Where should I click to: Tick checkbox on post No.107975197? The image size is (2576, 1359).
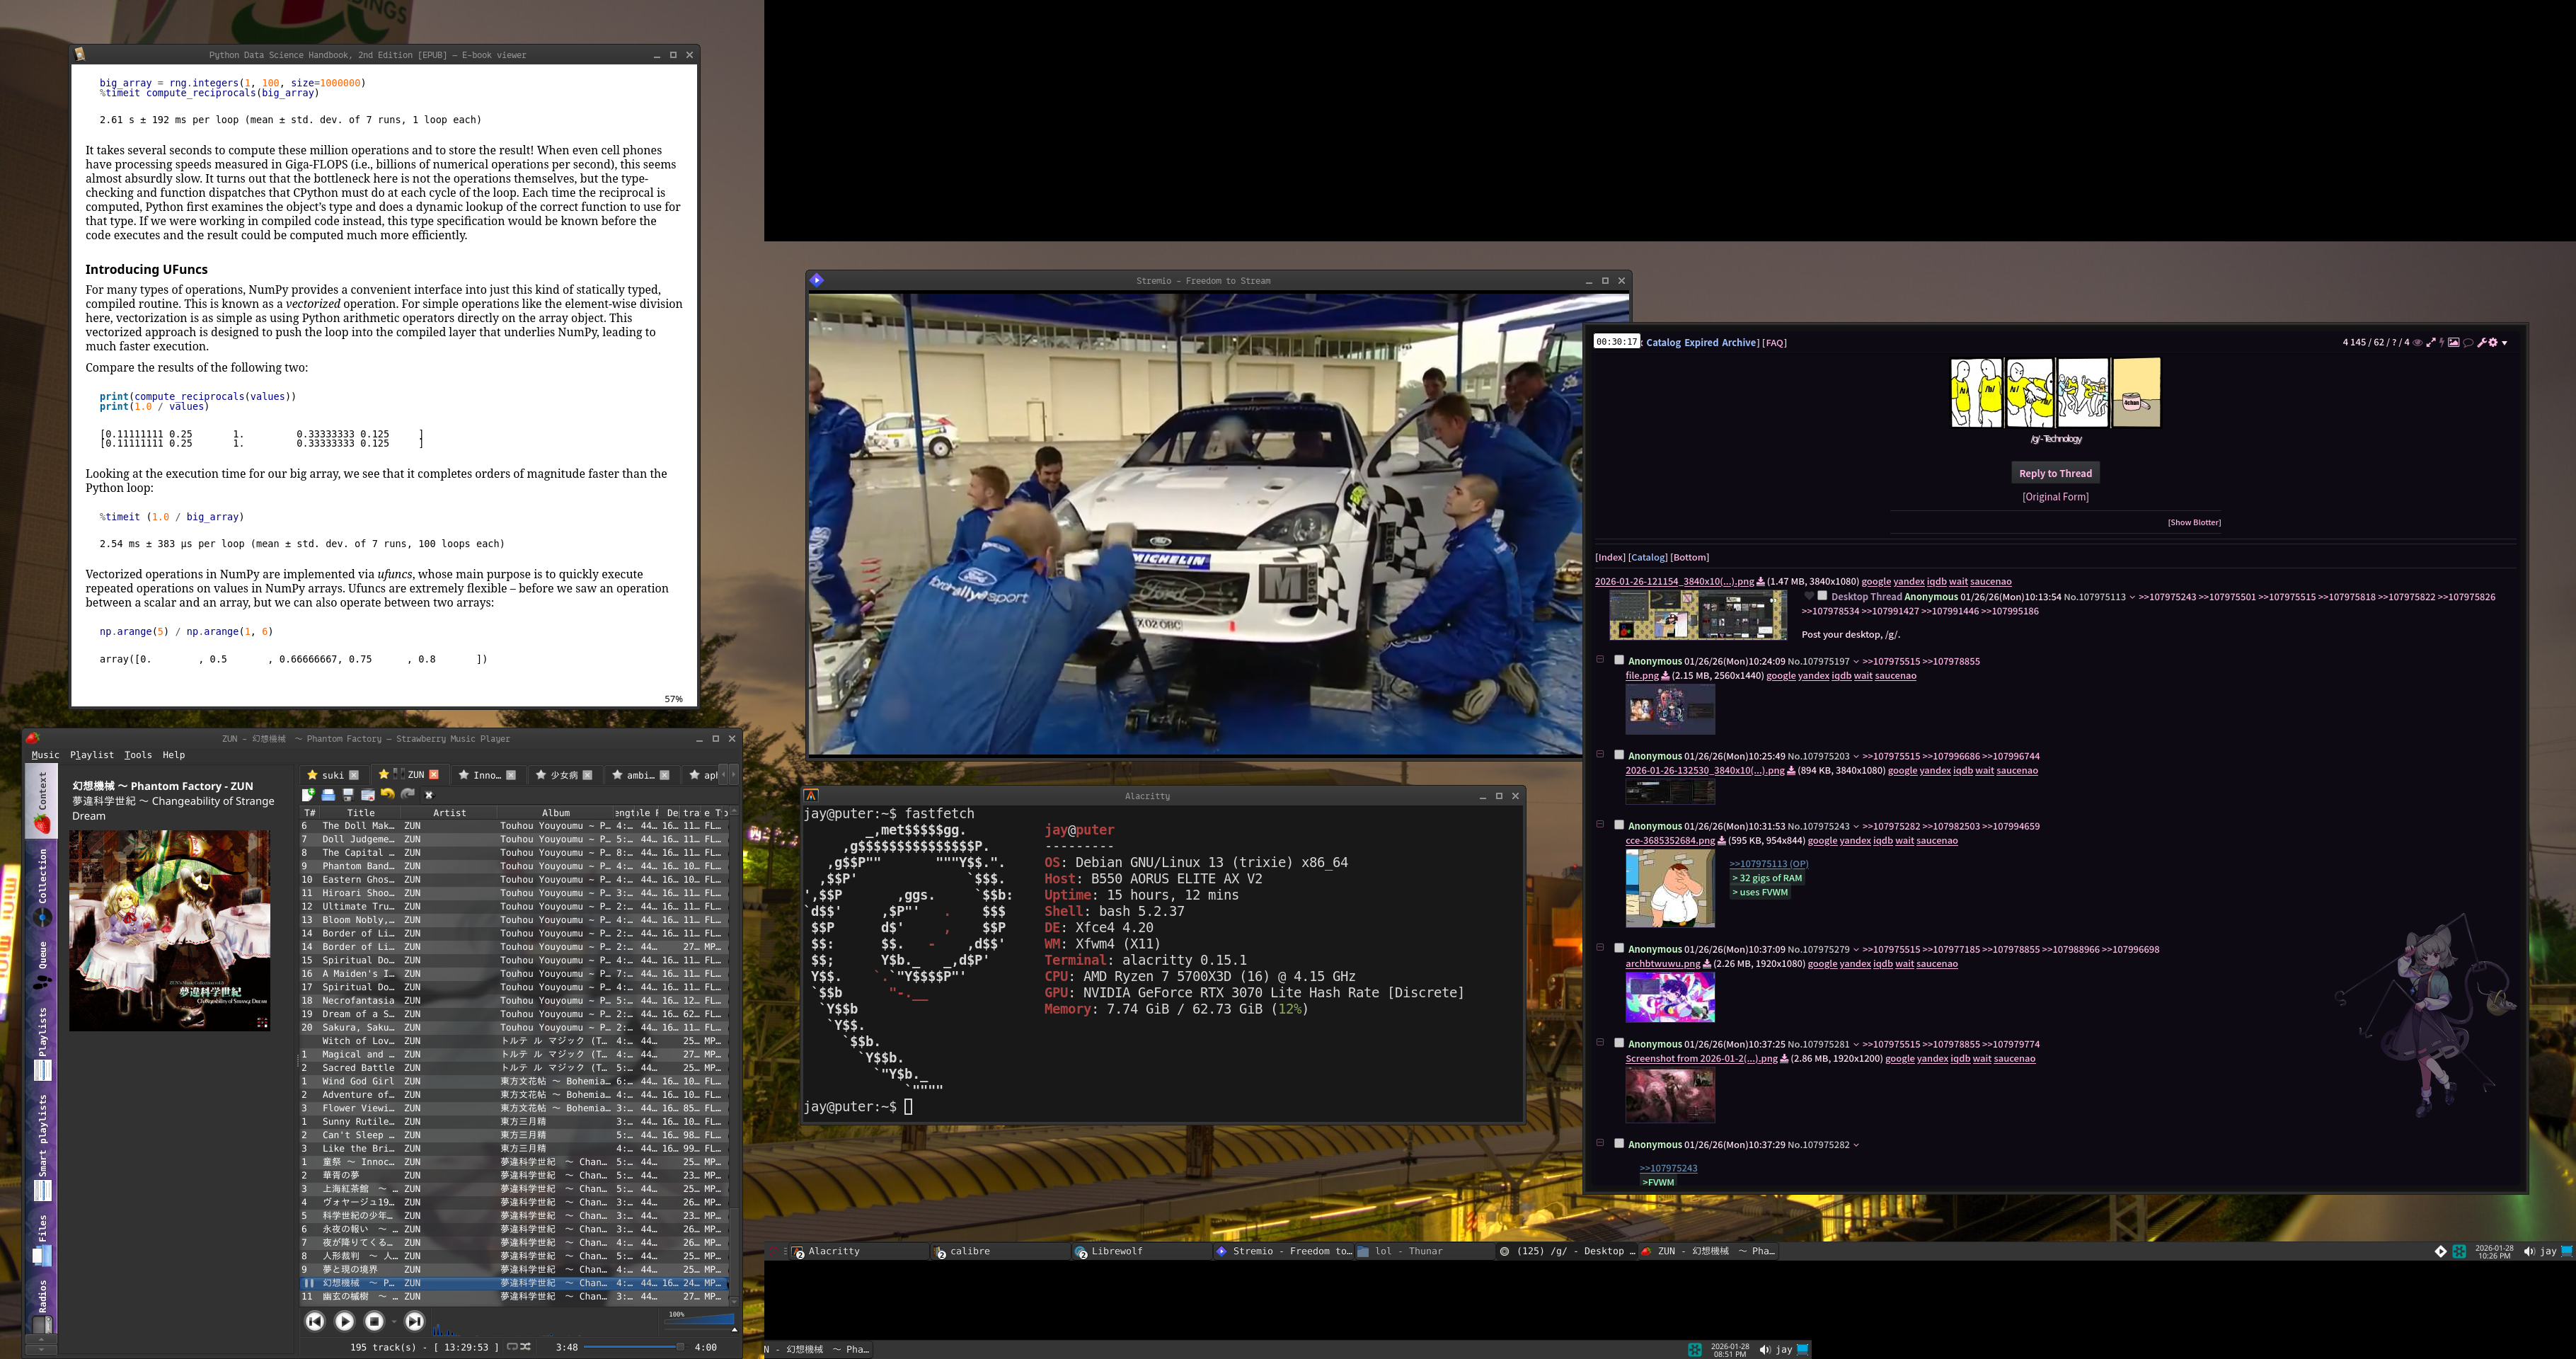pos(1619,660)
